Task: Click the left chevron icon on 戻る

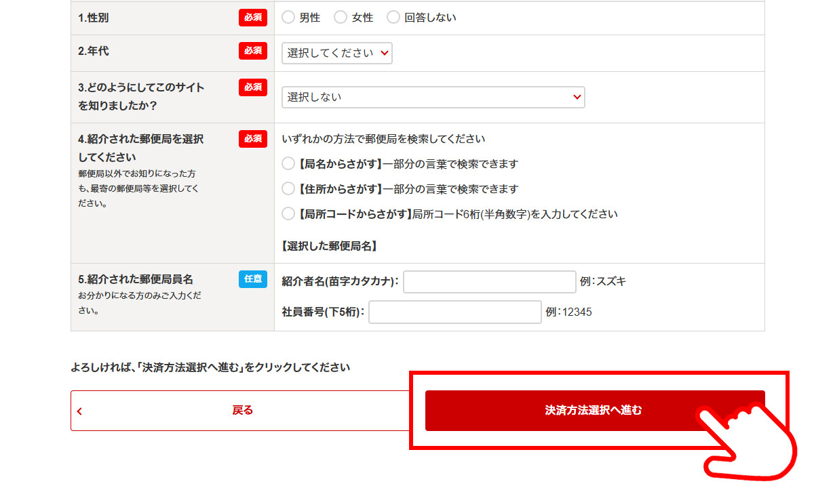Action: tap(79, 411)
